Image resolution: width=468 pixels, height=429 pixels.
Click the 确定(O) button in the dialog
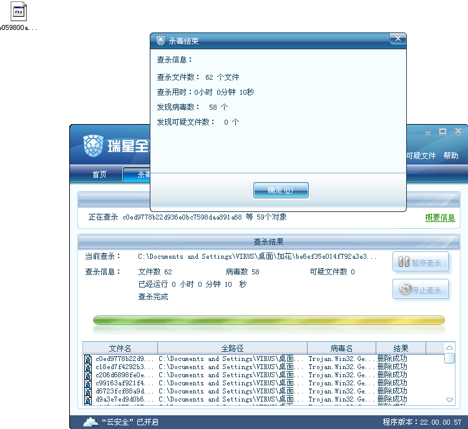click(281, 190)
